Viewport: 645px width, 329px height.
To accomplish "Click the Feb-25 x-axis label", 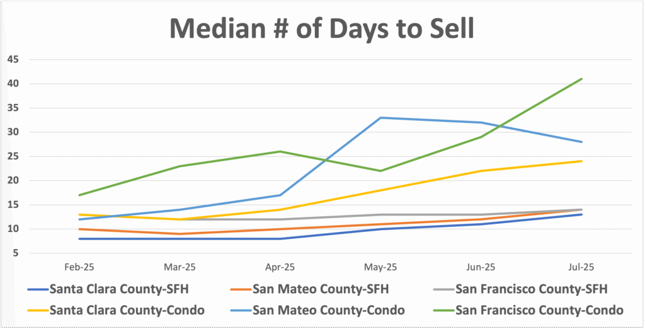I will pyautogui.click(x=79, y=267).
